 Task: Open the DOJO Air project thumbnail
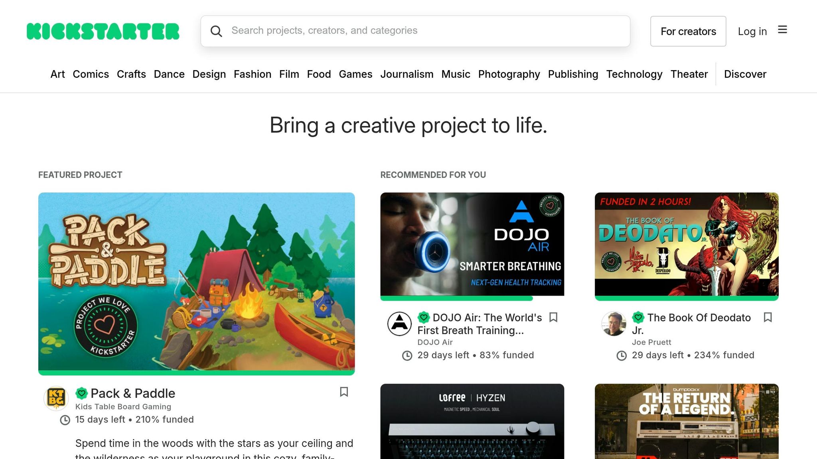point(472,244)
